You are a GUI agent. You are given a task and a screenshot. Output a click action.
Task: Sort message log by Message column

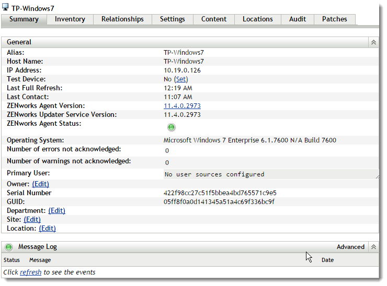tap(40, 260)
